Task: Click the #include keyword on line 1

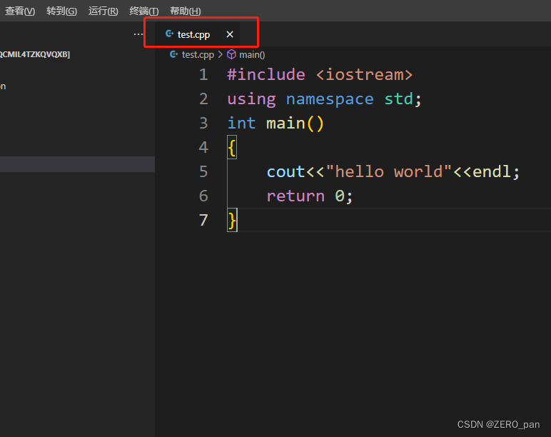Action: coord(266,74)
